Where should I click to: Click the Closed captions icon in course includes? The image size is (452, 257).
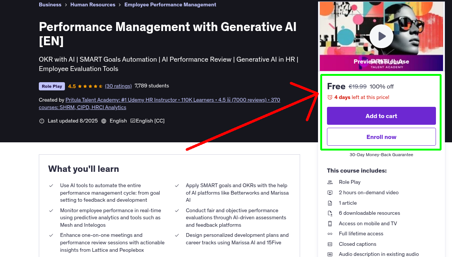(330, 244)
